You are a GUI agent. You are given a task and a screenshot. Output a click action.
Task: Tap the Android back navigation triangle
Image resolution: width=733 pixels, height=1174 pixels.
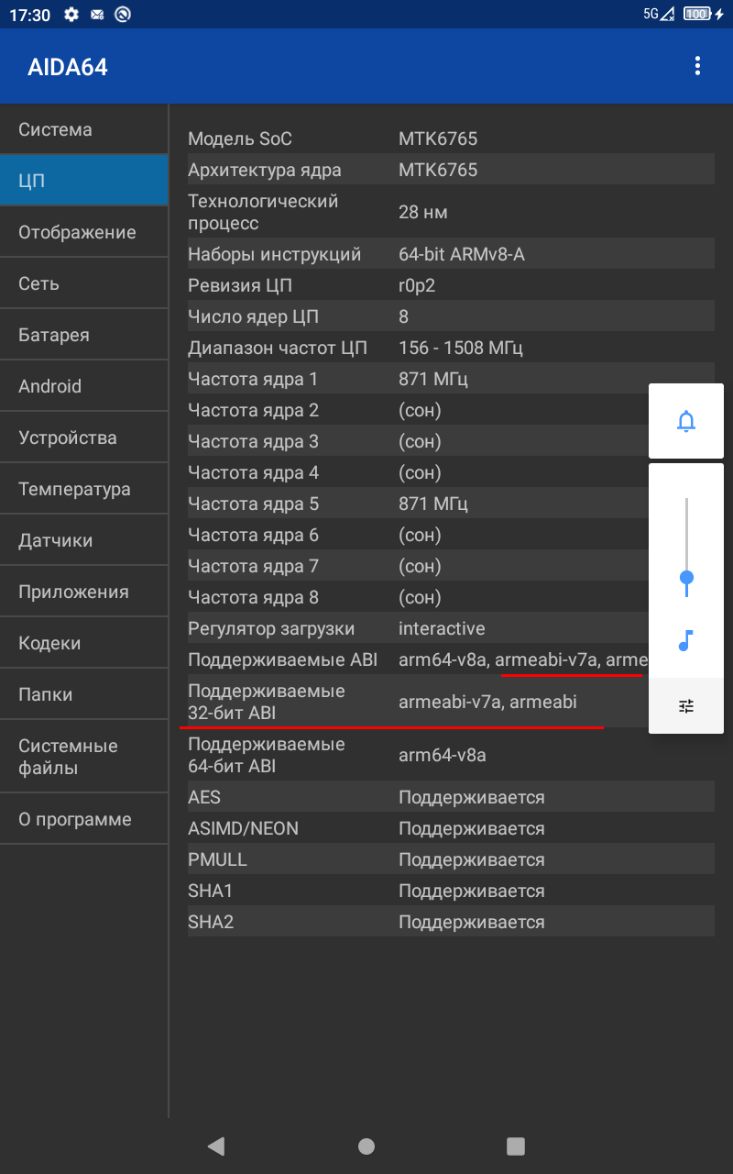(216, 1146)
